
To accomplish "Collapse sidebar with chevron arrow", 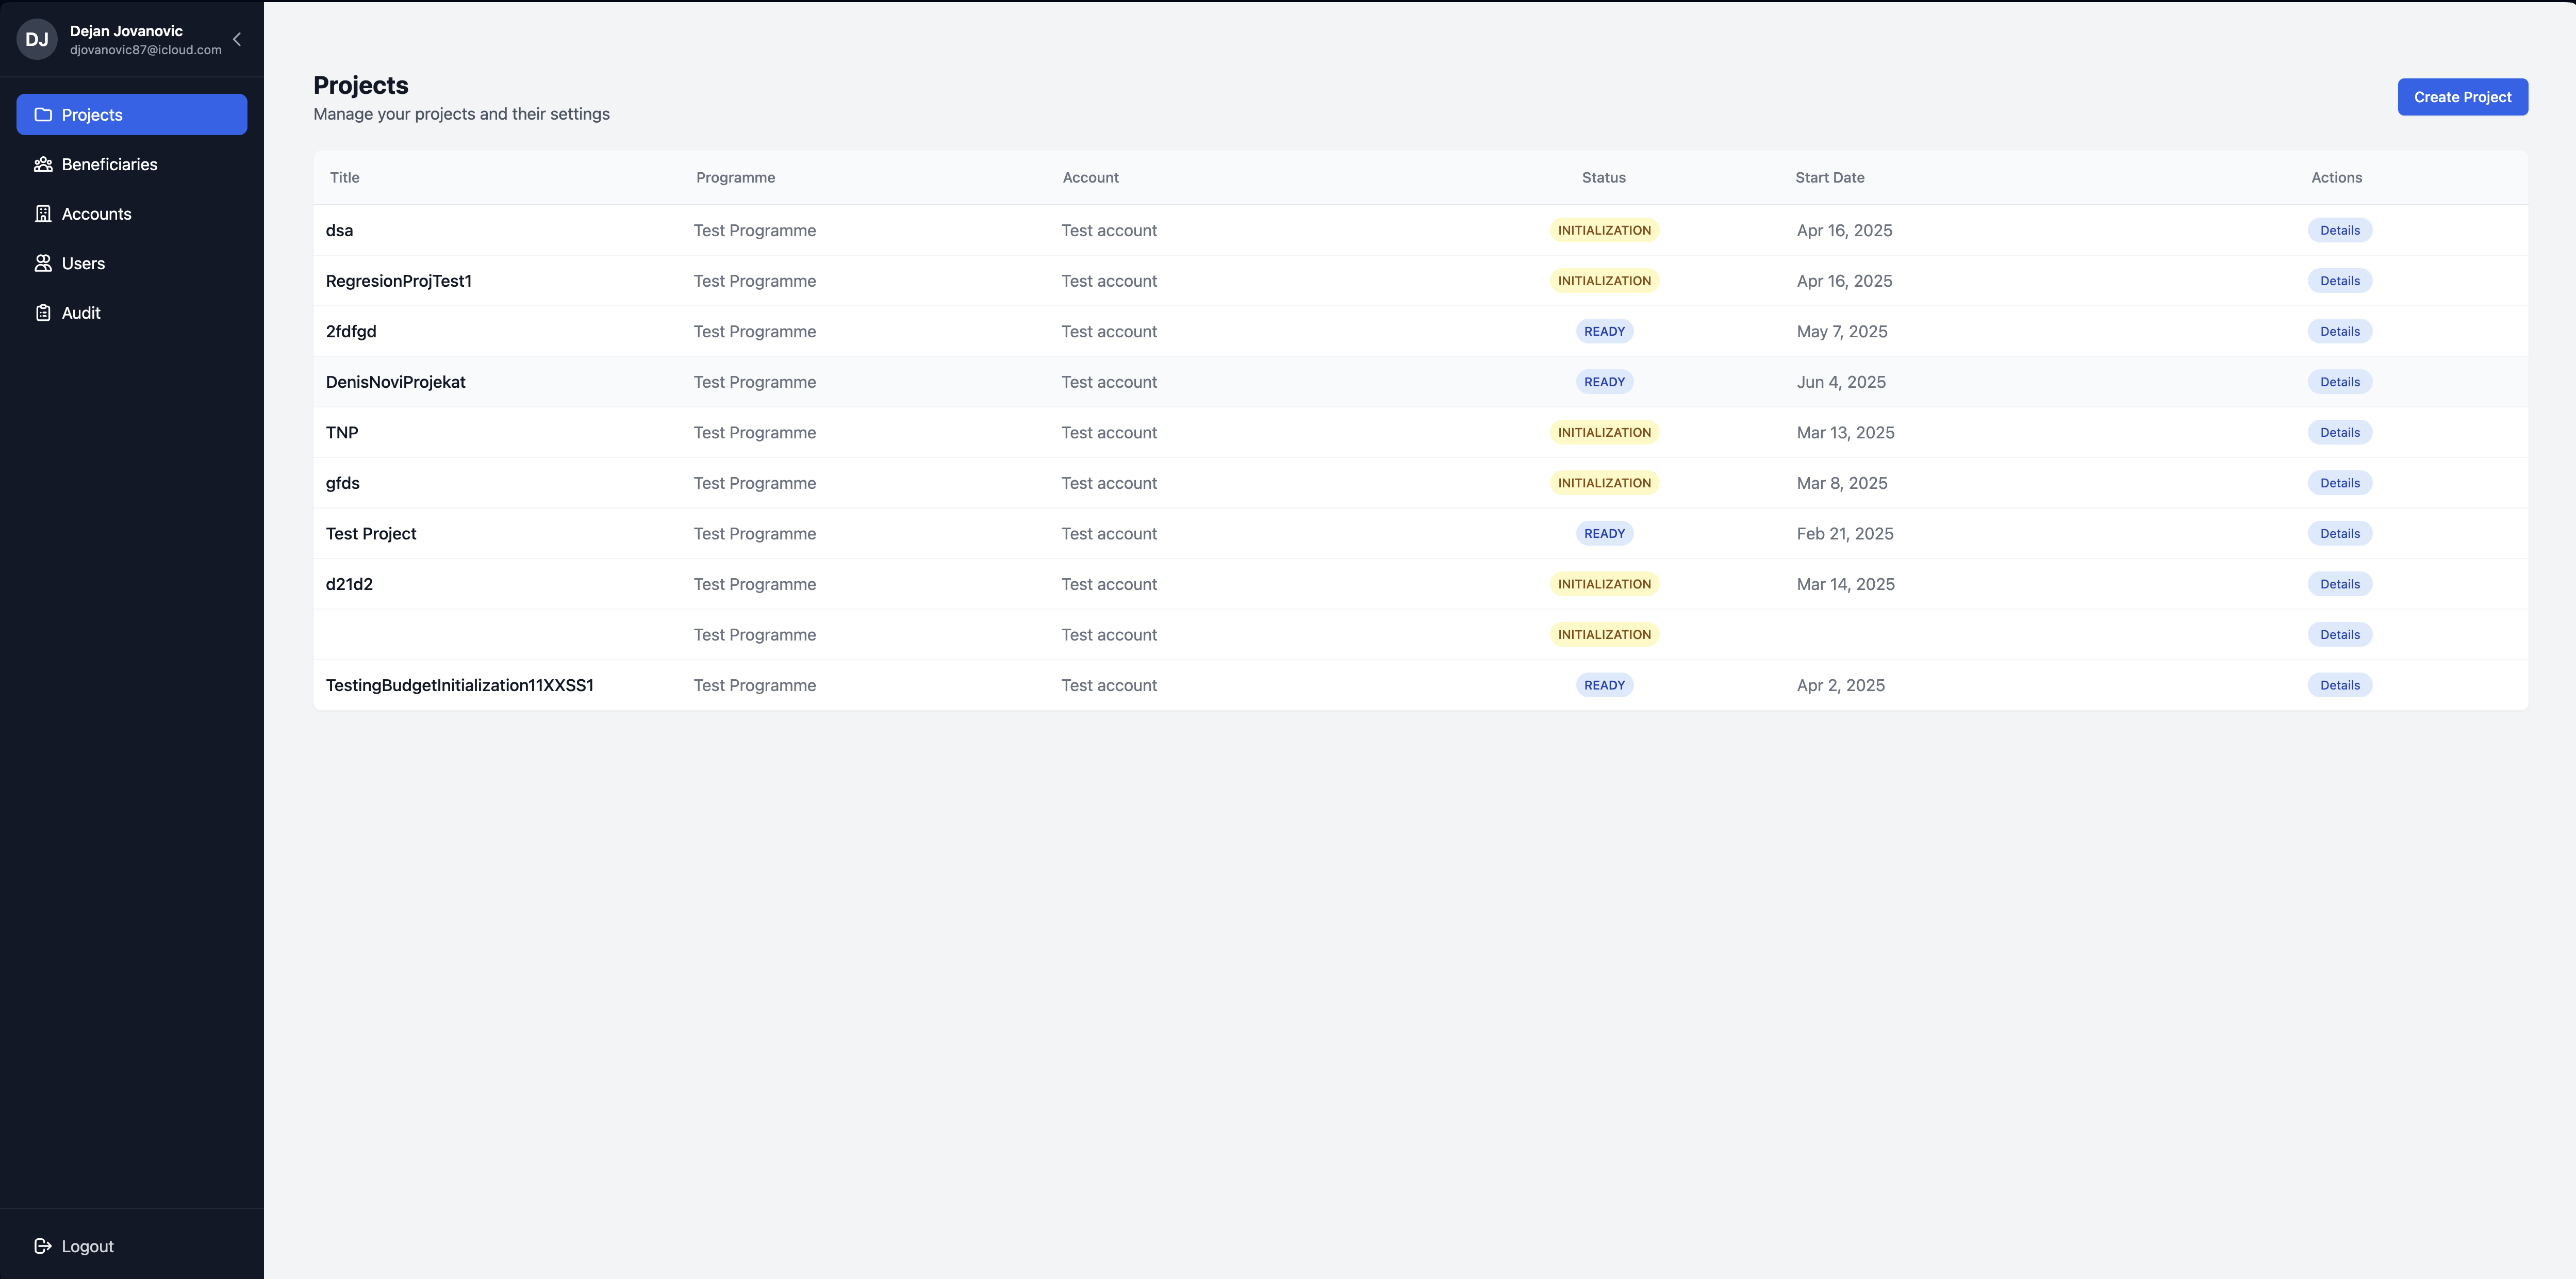I will 237,40.
